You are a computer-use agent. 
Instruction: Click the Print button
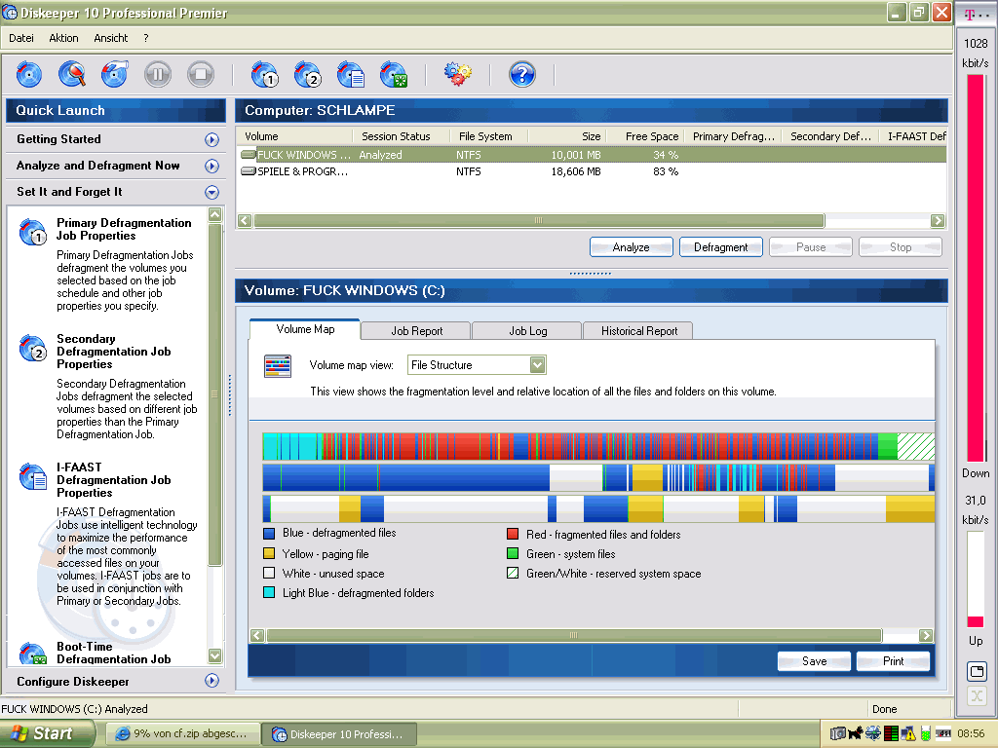(x=893, y=661)
